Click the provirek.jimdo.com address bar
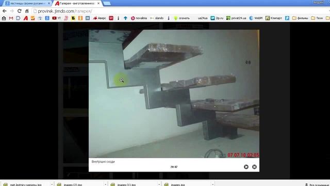Image resolution: width=330 pixels, height=186 pixels. tap(181, 11)
